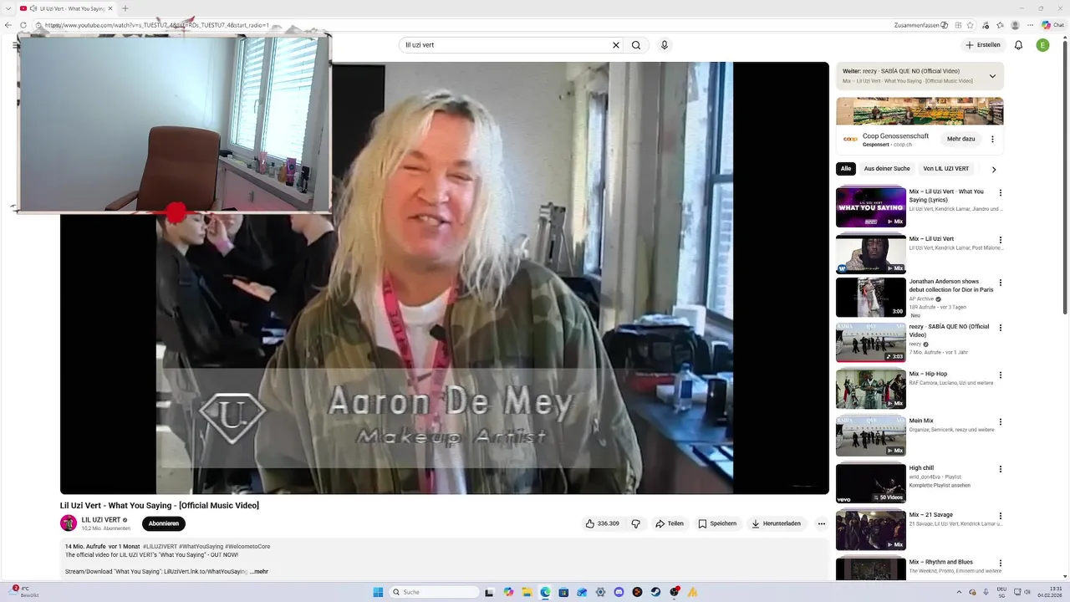Image resolution: width=1070 pixels, height=602 pixels.
Task: Open the LIL UZI VERT channel avatar
Action: tap(69, 523)
